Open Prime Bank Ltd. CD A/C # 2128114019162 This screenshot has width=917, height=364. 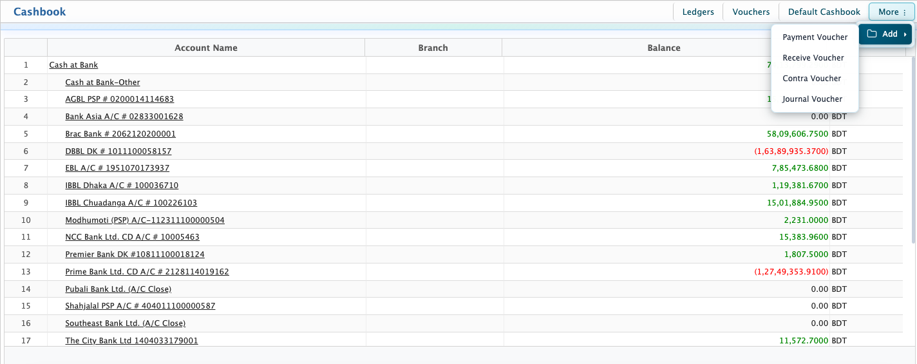point(147,272)
